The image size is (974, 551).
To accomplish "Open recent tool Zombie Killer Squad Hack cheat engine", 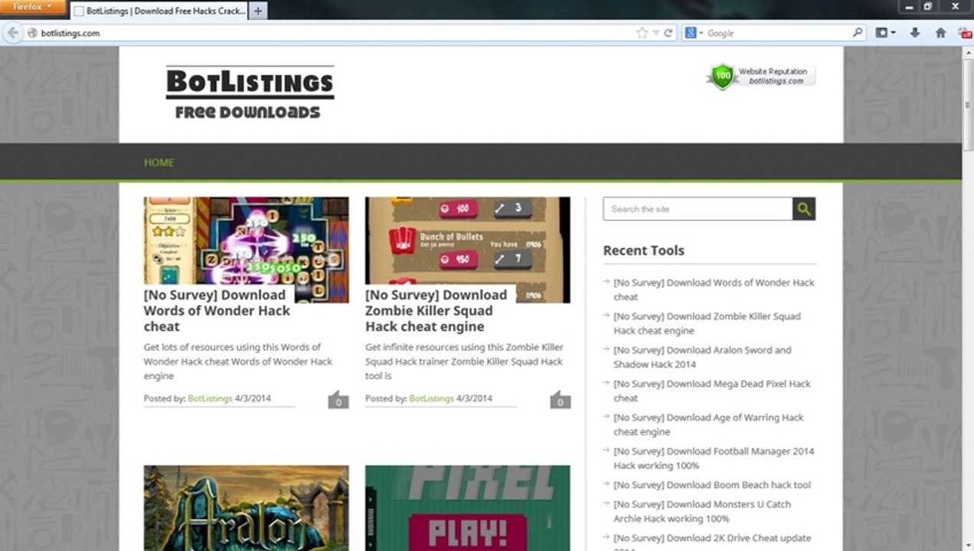I will coord(707,323).
